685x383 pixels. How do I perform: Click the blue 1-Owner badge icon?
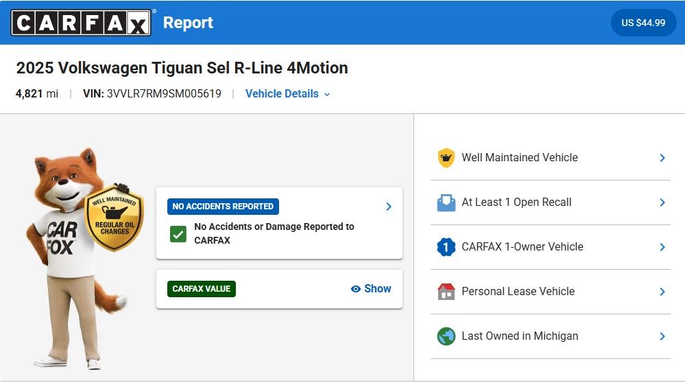pos(446,247)
